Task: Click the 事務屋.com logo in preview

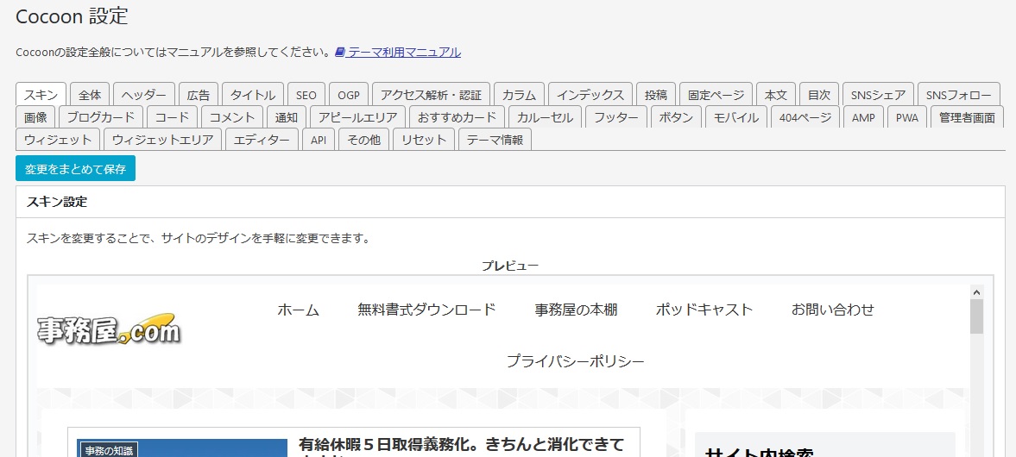Action: (108, 329)
